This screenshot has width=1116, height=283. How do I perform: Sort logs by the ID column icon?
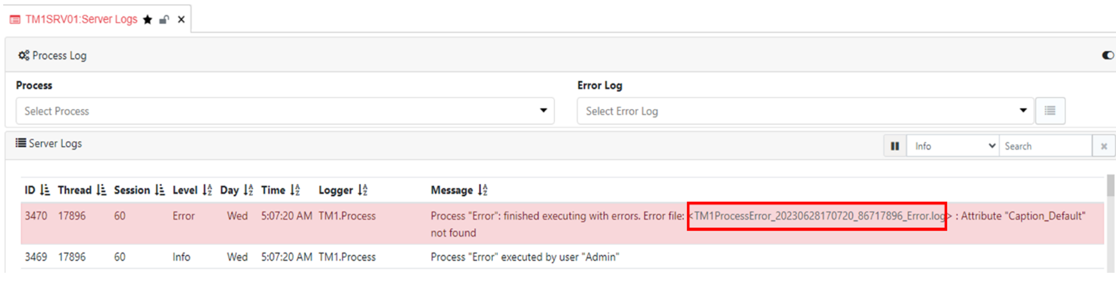(x=44, y=190)
